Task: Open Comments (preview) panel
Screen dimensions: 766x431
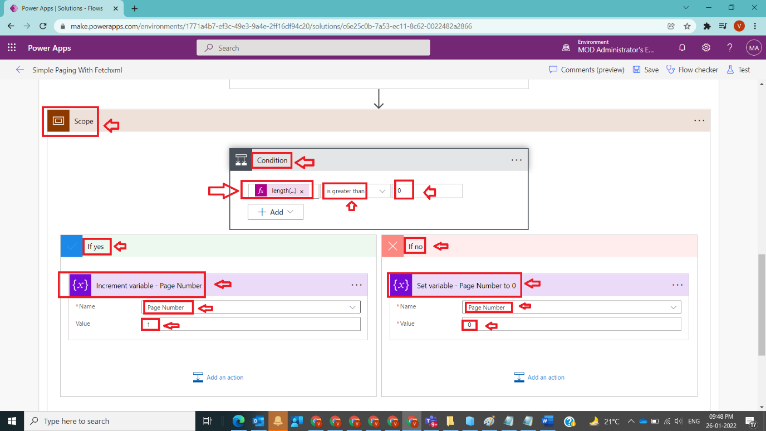Action: [x=586, y=69]
